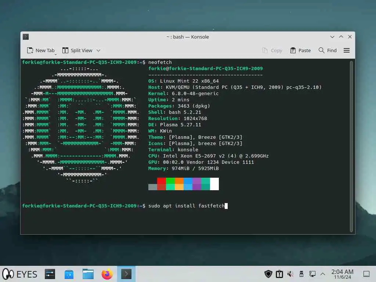Viewport: 376px width, 282px height.
Task: Click the 'Uptime: 2 mins' line
Action: pos(169,100)
